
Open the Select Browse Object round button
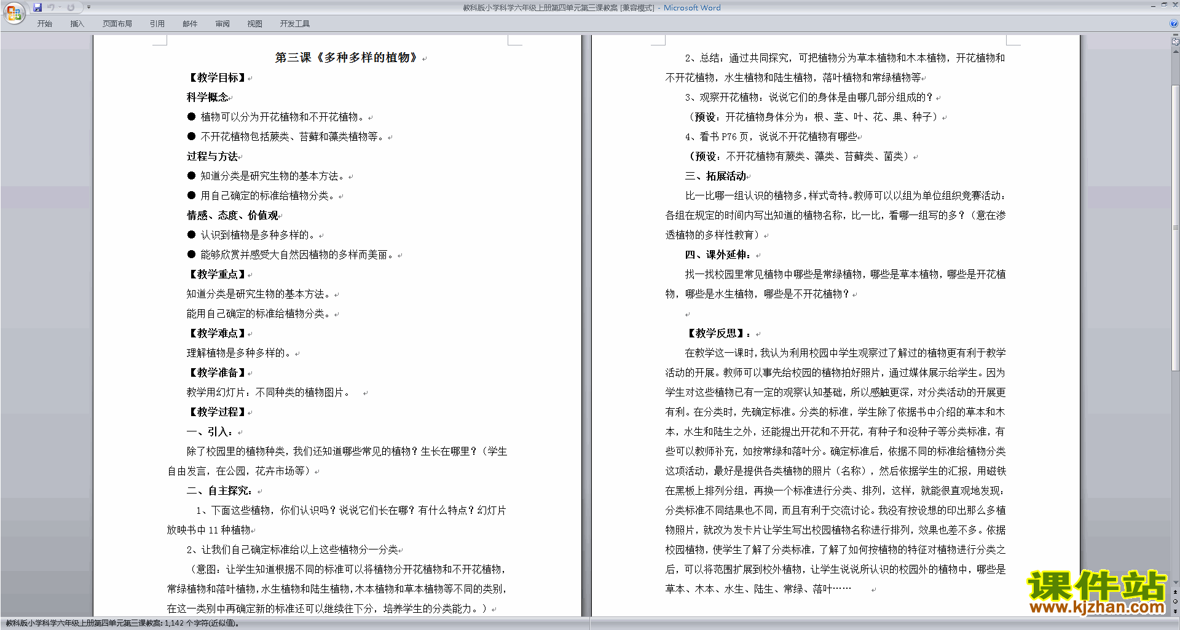1175,602
